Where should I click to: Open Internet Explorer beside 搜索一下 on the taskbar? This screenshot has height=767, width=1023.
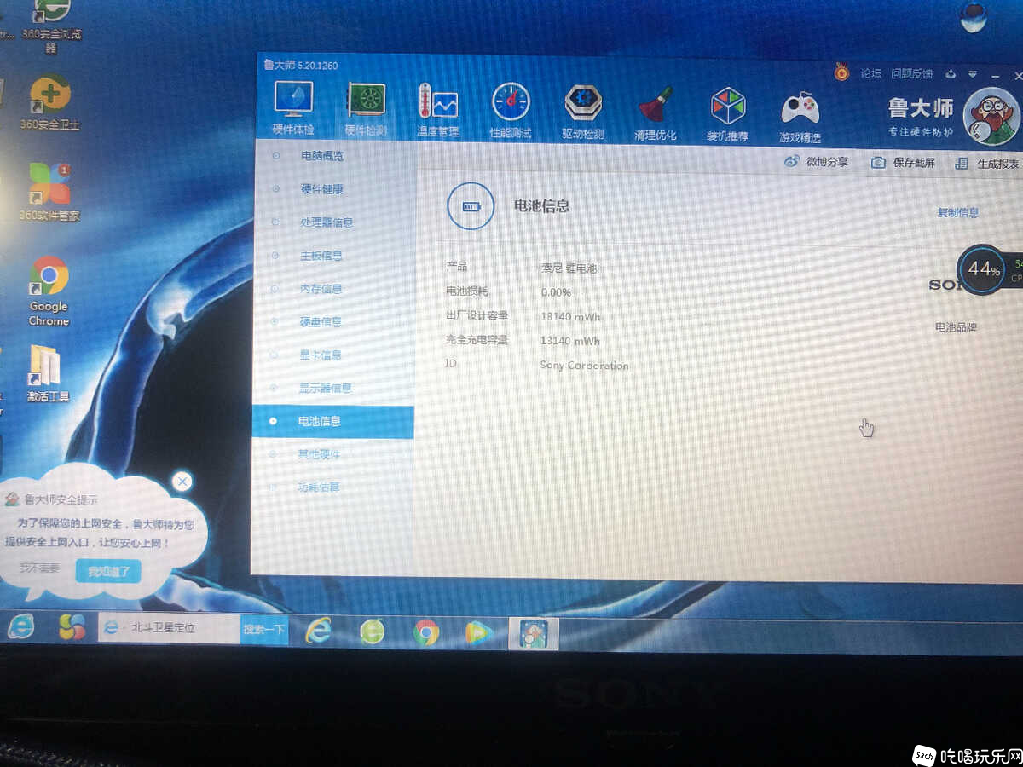tap(318, 631)
